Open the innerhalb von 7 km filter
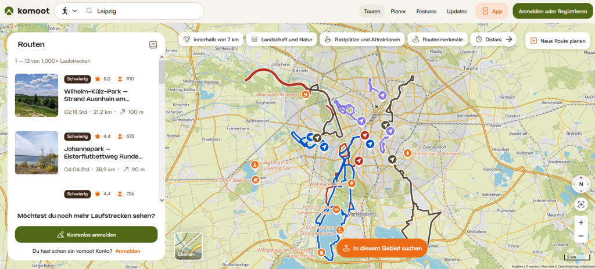Viewport: 595px width, 269px height. (x=211, y=40)
